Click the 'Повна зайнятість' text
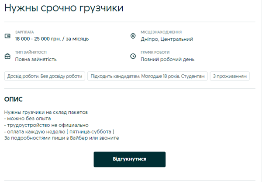Screen dimensions: 262x182 [x=36, y=59]
